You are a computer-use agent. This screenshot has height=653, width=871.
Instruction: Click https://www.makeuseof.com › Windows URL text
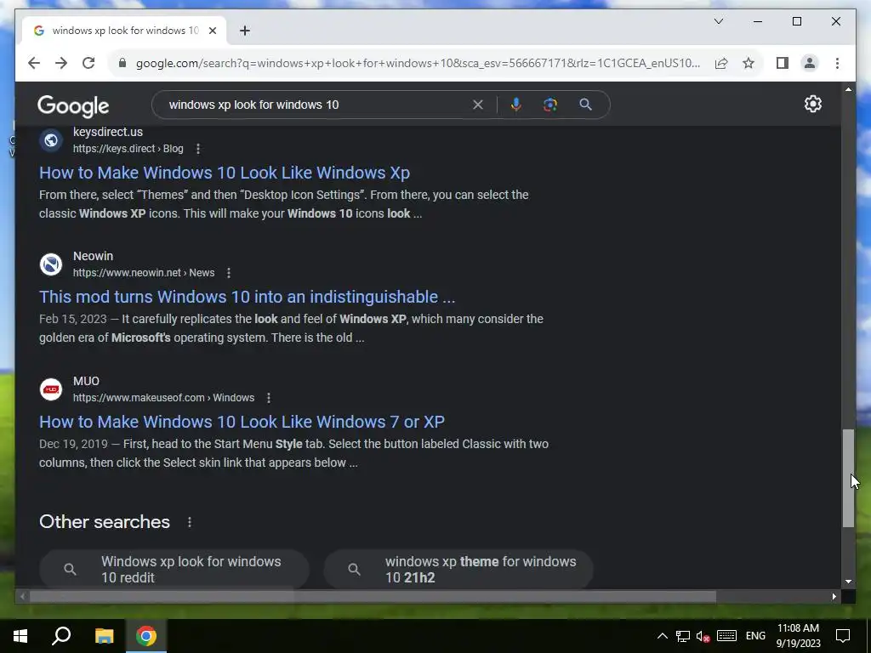click(163, 398)
